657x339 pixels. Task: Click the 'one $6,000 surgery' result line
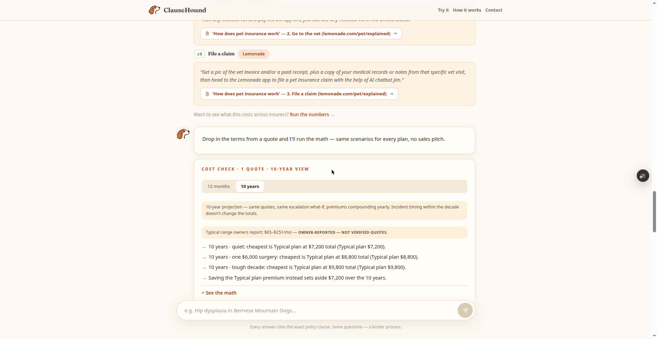[x=313, y=257]
